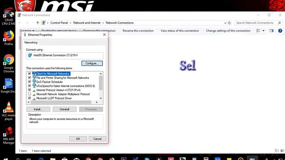The image size is (285, 160).
Task: Uncheck cFosSpeed for faster Internet connections
Action: [29, 86]
